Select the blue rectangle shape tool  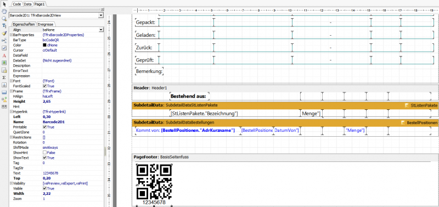pos(4,92)
